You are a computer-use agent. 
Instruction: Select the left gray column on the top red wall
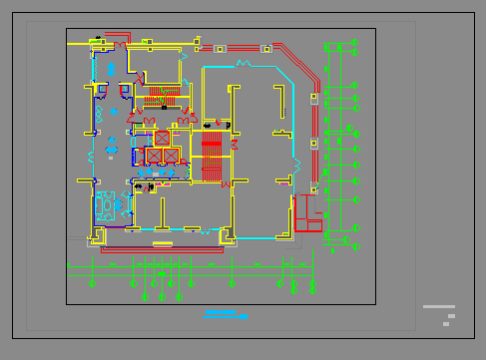[x=220, y=49]
